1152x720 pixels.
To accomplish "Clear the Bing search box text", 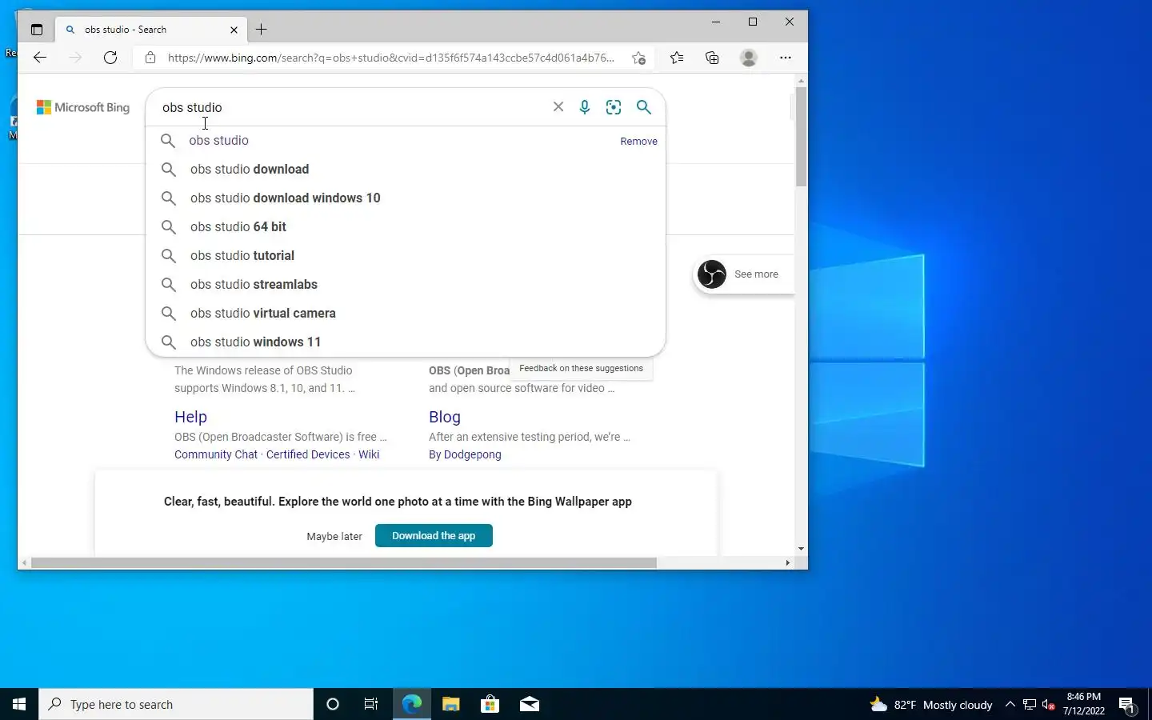I will click(x=558, y=106).
